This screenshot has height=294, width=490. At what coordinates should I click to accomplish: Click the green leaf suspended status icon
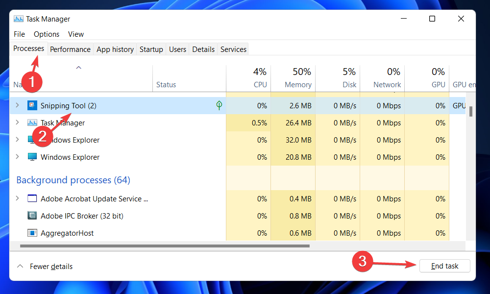tap(219, 106)
